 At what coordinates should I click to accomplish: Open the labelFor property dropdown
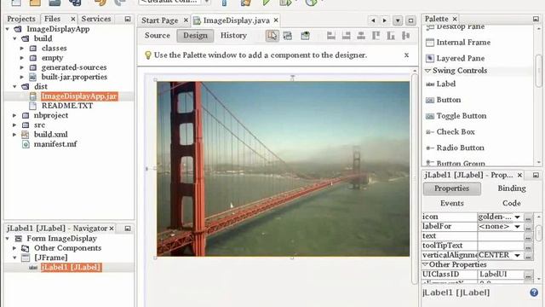tap(517, 227)
